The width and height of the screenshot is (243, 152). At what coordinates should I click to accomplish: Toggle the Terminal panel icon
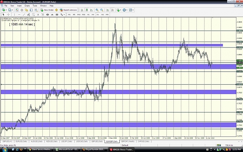31,10
